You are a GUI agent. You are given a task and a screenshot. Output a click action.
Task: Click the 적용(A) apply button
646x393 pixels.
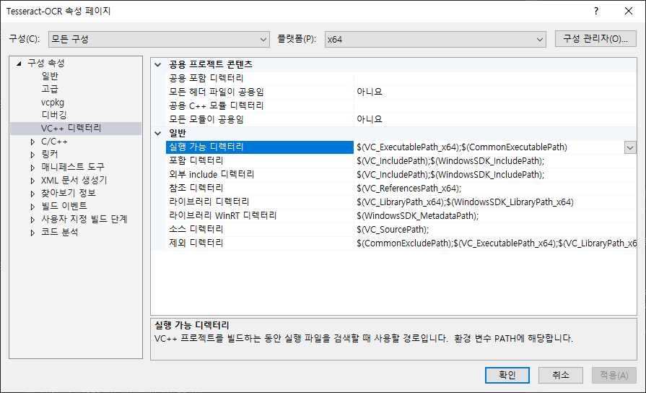[x=614, y=375]
